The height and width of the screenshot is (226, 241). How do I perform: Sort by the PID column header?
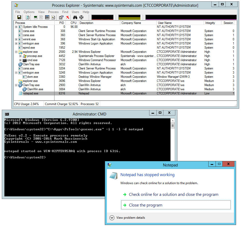tap(60, 23)
